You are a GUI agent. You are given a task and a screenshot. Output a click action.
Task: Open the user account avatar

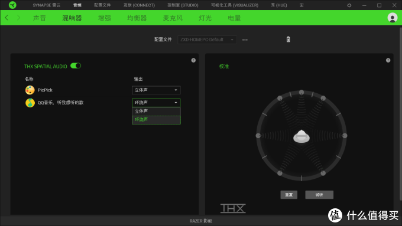[x=393, y=18]
